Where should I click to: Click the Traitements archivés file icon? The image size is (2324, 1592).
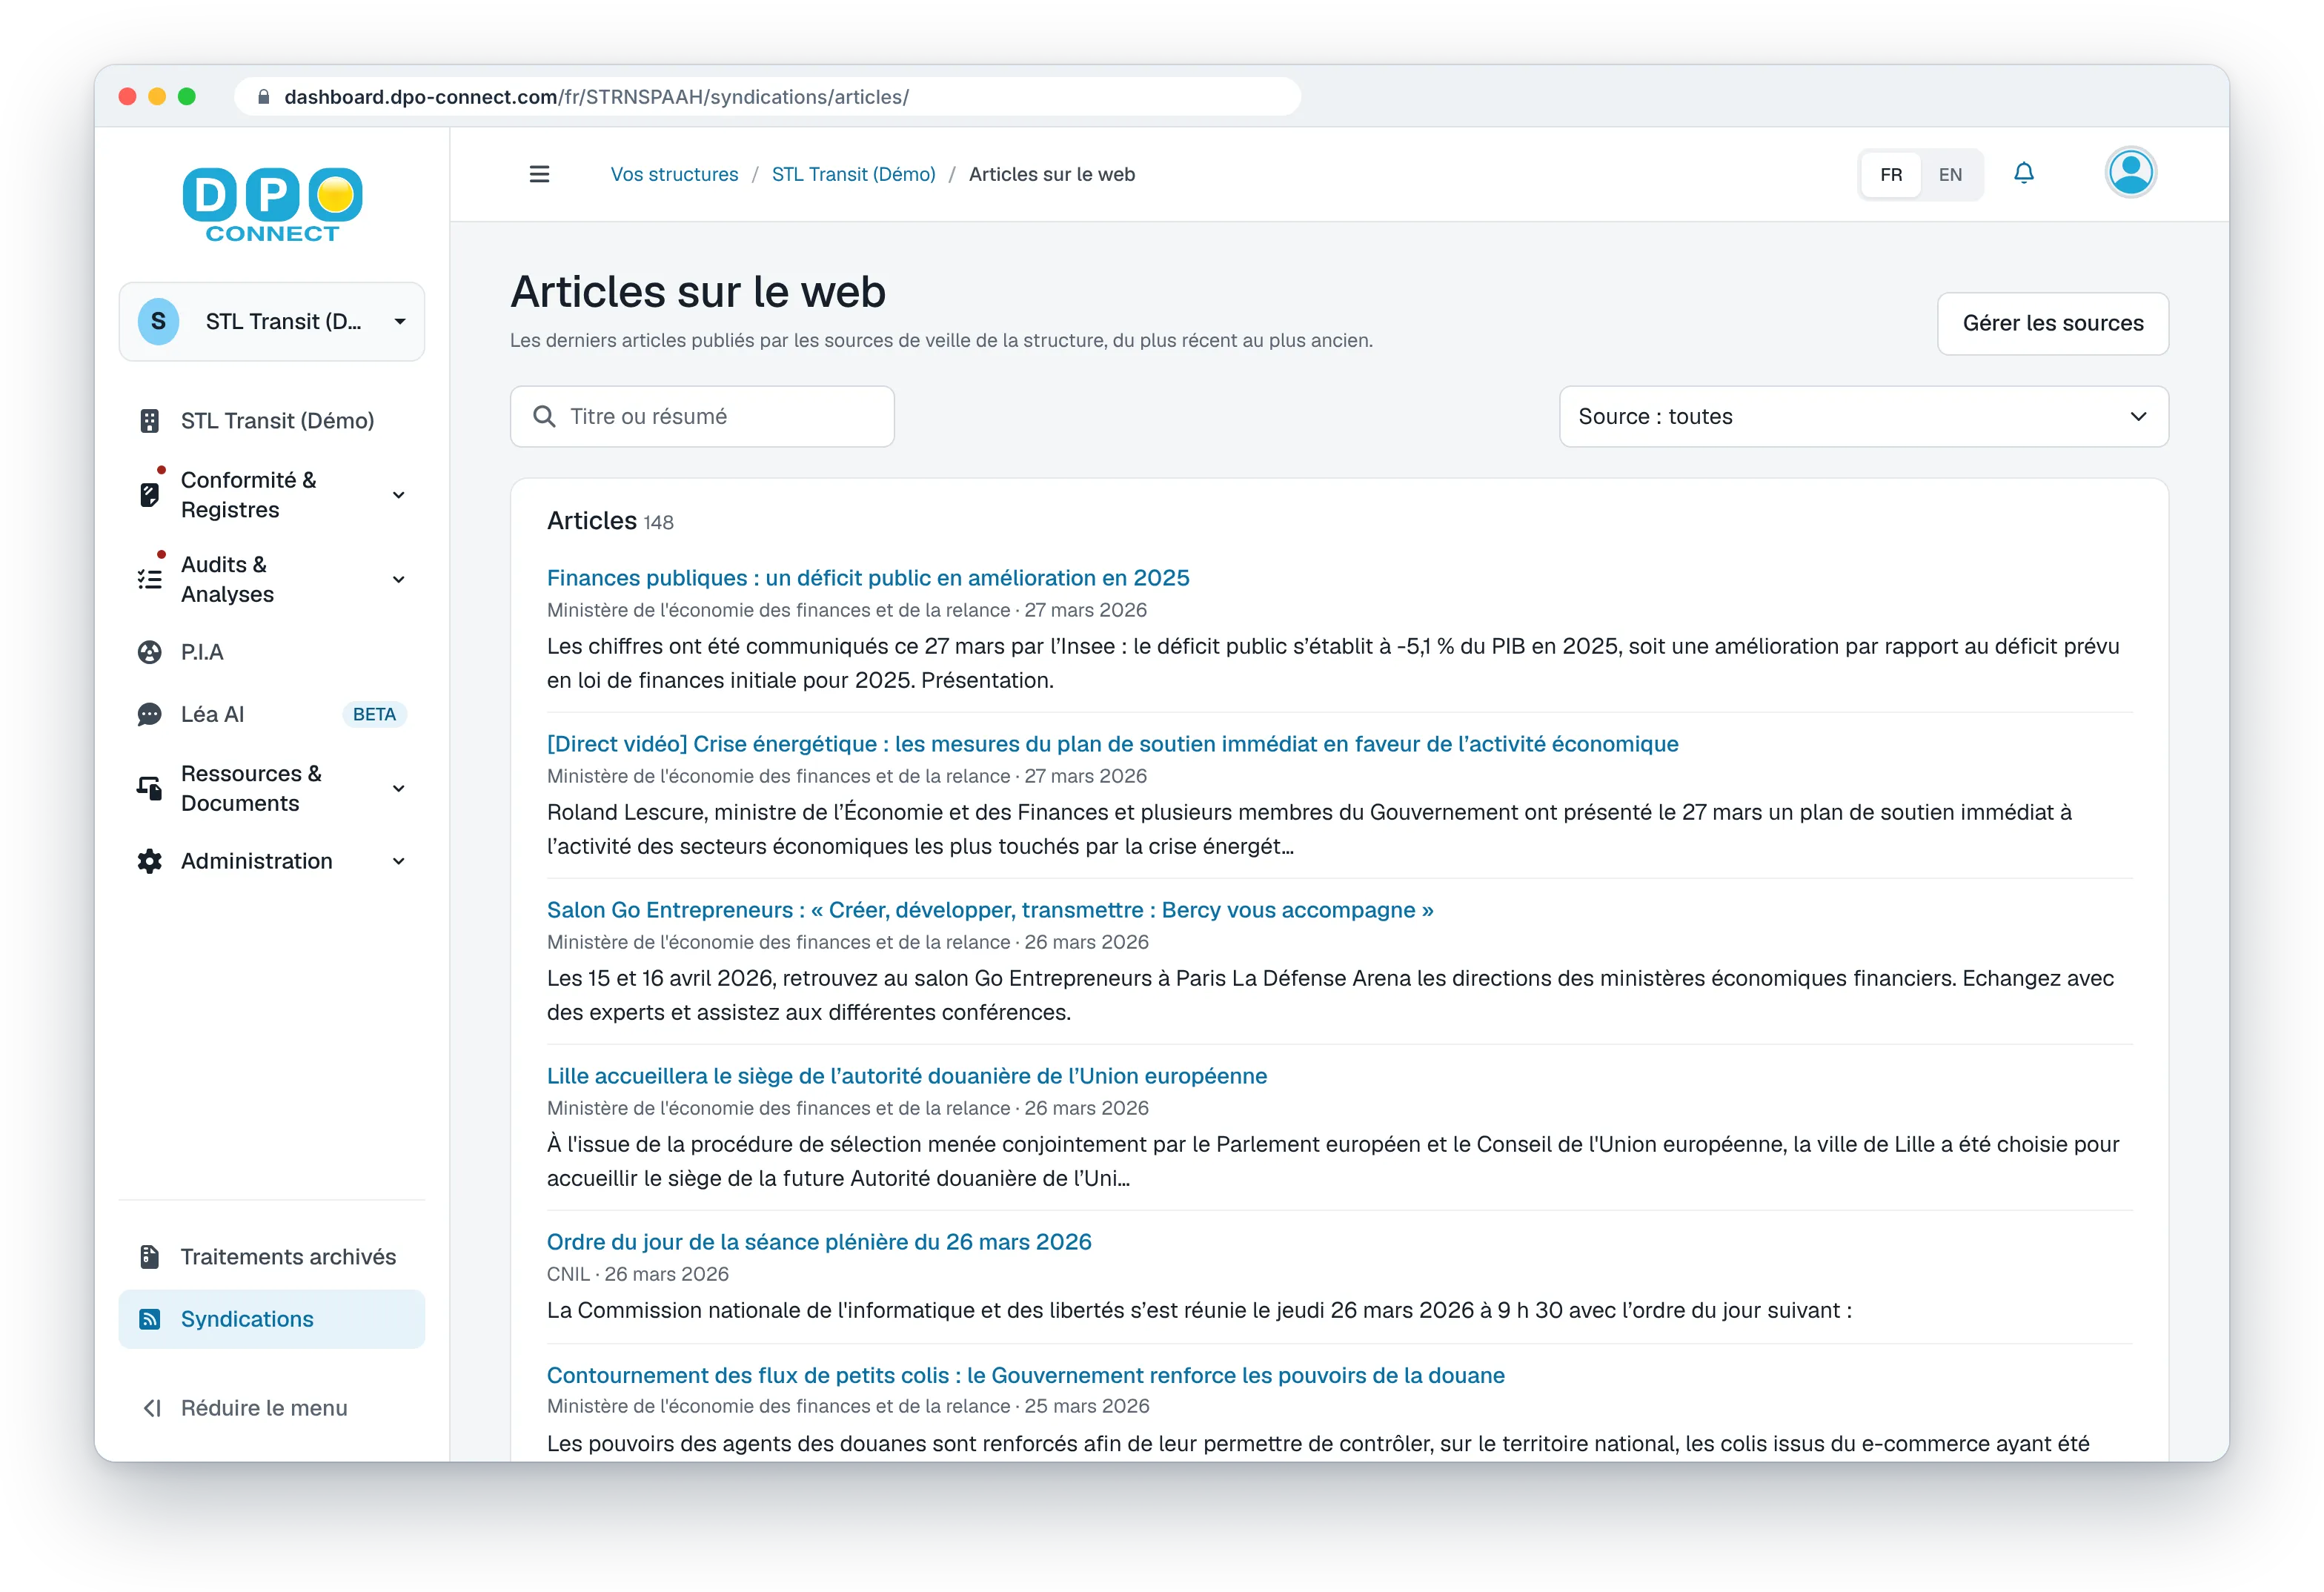tap(150, 1257)
